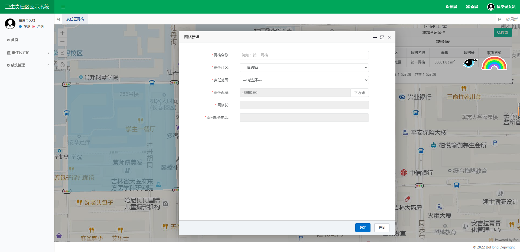Click the 责任面积 value field 48990.60

(295, 92)
